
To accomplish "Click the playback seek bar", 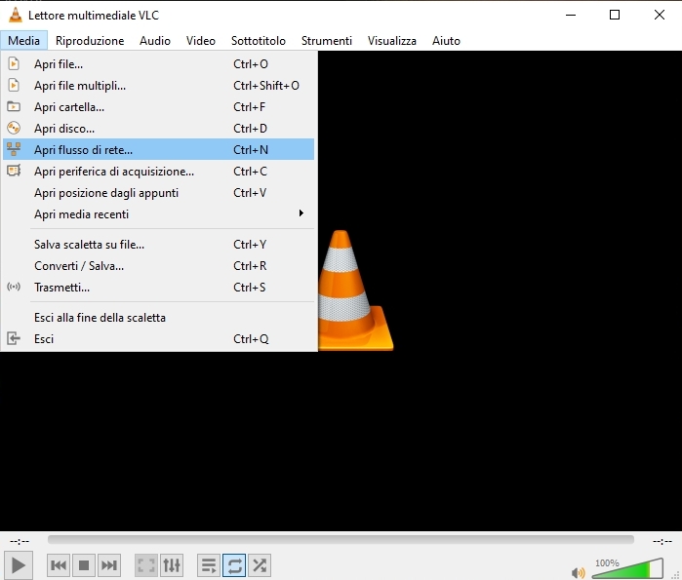I will [341, 540].
